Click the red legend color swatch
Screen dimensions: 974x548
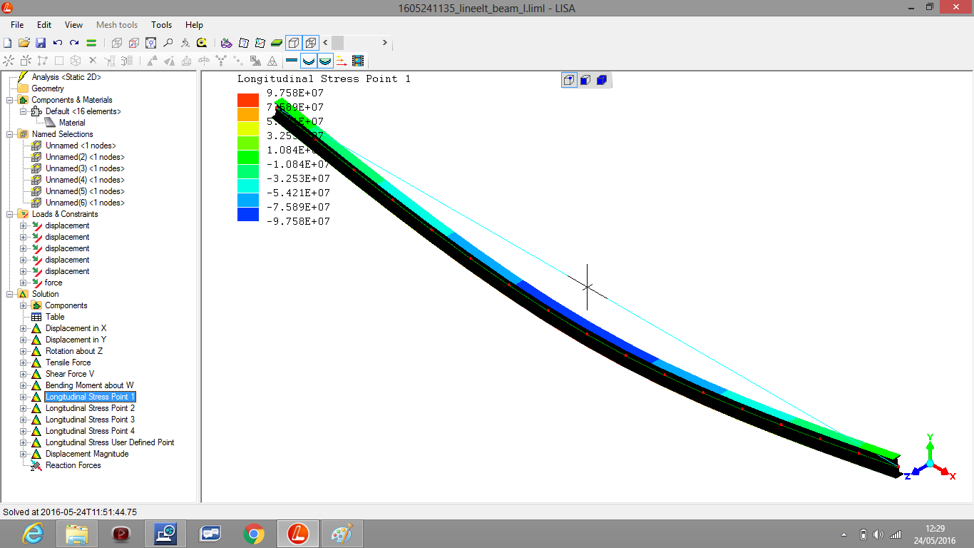[x=247, y=100]
